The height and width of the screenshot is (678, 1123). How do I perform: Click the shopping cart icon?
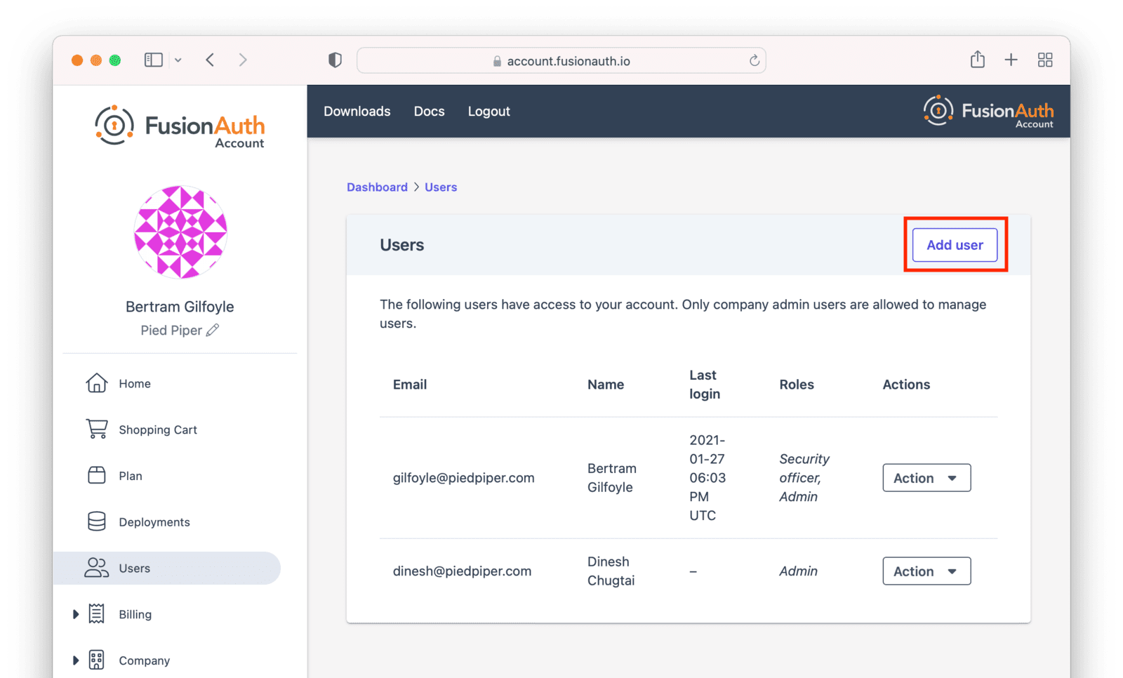coord(96,428)
